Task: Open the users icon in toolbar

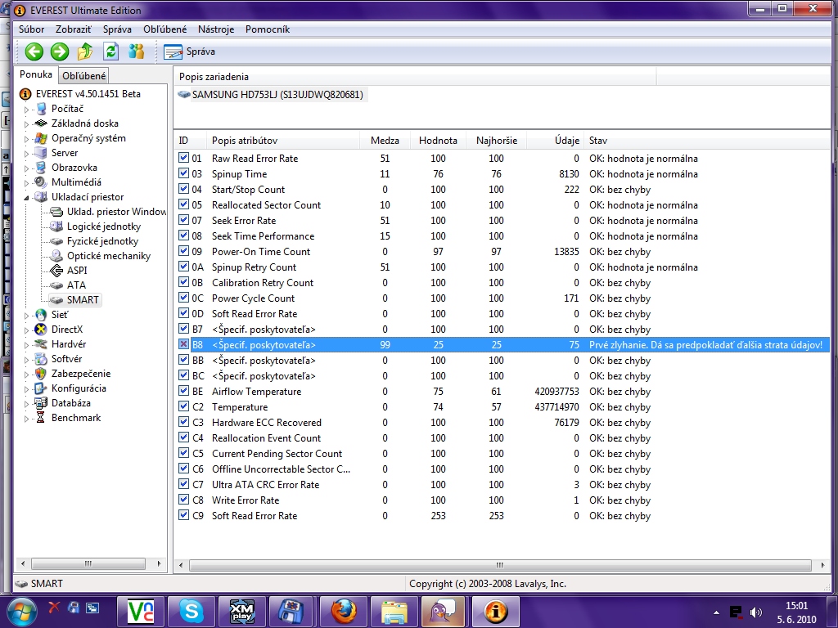Action: click(137, 52)
